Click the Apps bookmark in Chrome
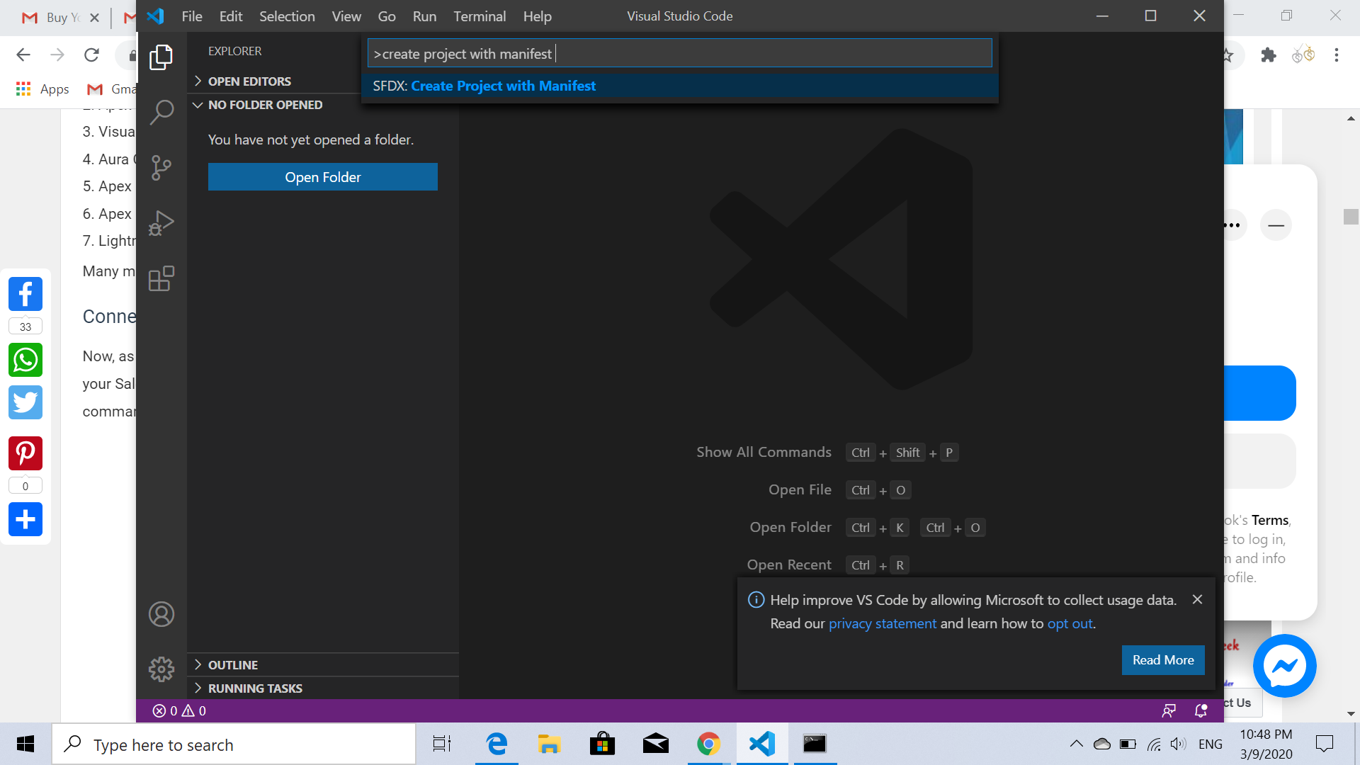Image resolution: width=1360 pixels, height=765 pixels. pyautogui.click(x=42, y=89)
